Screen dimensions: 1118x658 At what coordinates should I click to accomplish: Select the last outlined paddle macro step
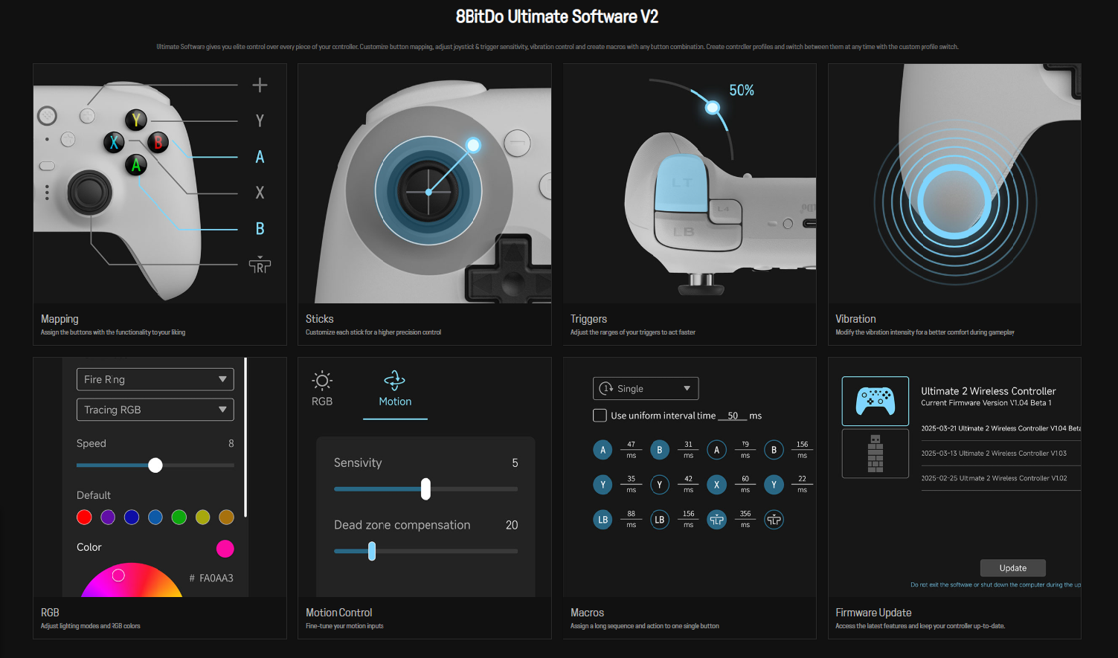tap(774, 520)
